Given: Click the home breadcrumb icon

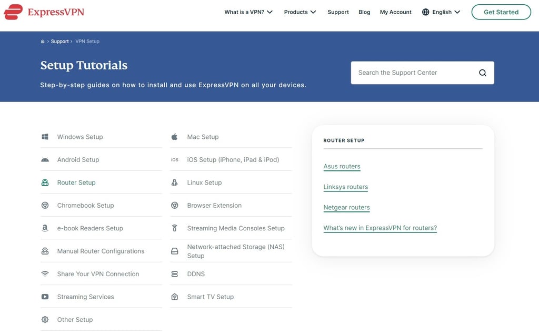Looking at the screenshot, I should coord(43,42).
